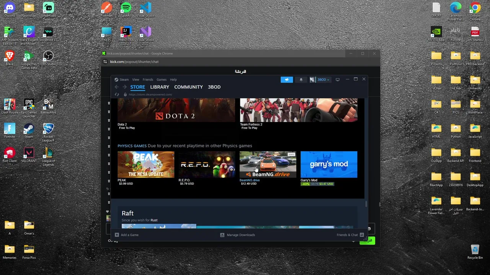Open the 3BOD profile tab

coord(214,87)
